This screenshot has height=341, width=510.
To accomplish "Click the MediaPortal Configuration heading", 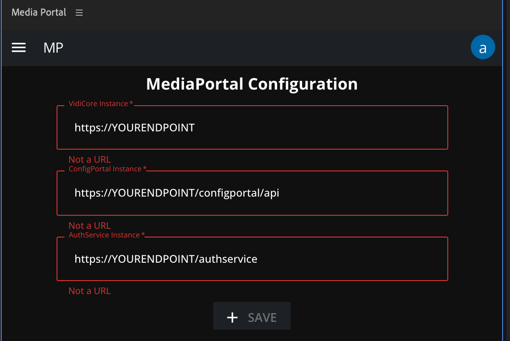I will pyautogui.click(x=252, y=84).
